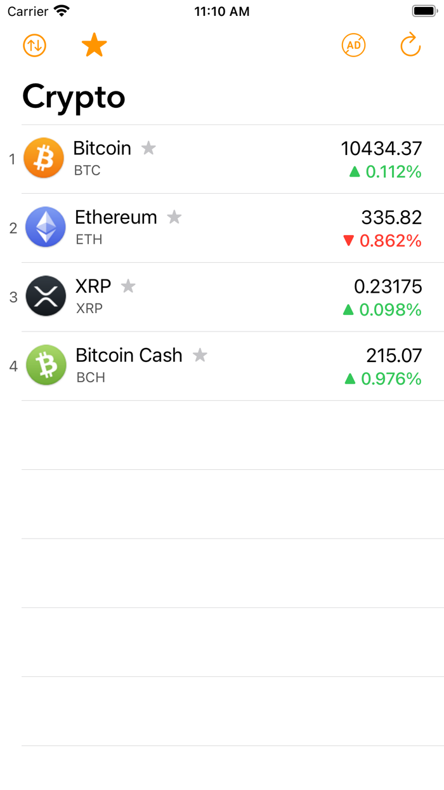Tap the Bitcoin coin logo

point(43,157)
